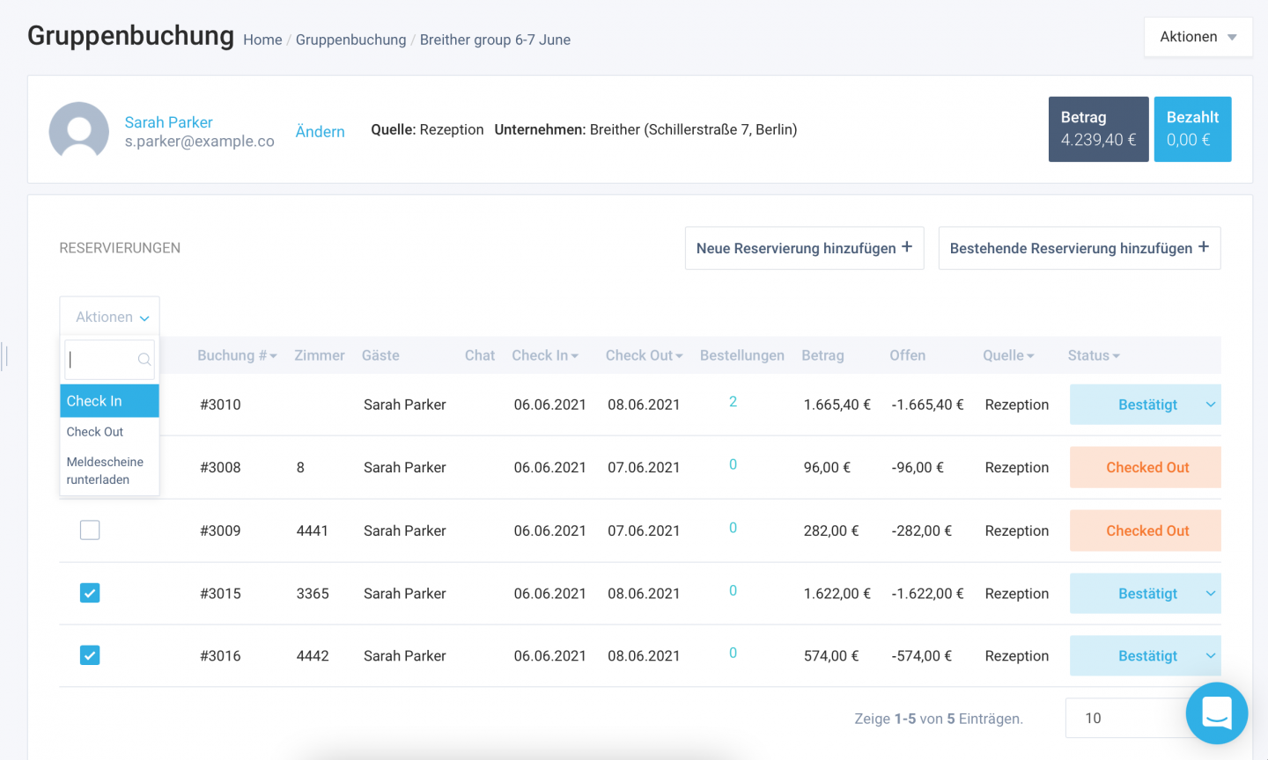Click the Gäste column header
Screen dimensions: 1268x760
380,355
